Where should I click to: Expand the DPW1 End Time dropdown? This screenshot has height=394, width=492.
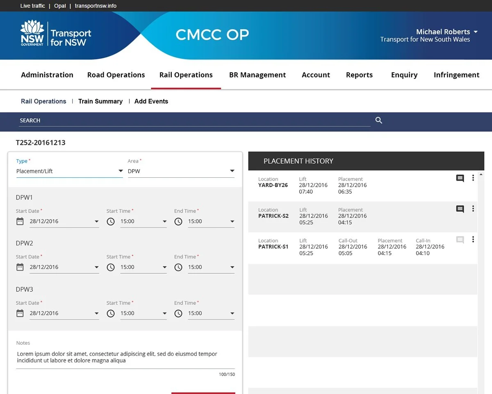232,222
